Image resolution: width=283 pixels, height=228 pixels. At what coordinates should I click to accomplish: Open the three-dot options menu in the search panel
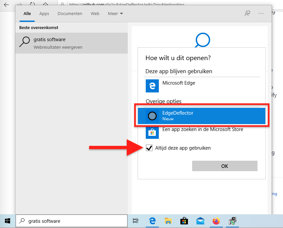click(261, 14)
